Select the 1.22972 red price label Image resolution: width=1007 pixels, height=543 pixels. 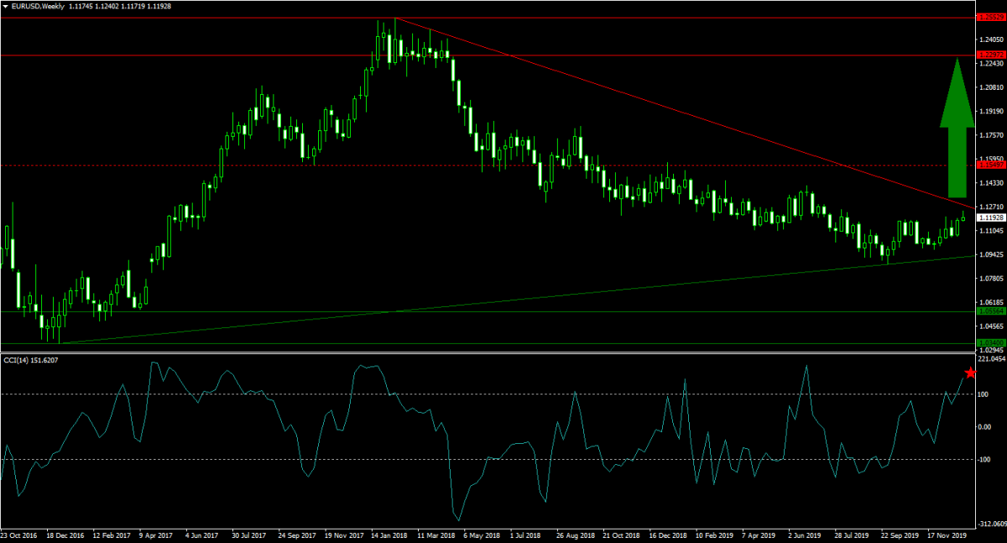[990, 55]
